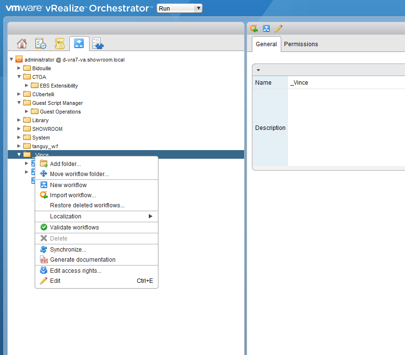Choose Validate workflows menu entry
405x355 pixels.
96,228
